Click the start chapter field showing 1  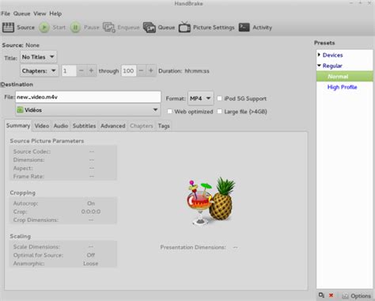pos(69,70)
